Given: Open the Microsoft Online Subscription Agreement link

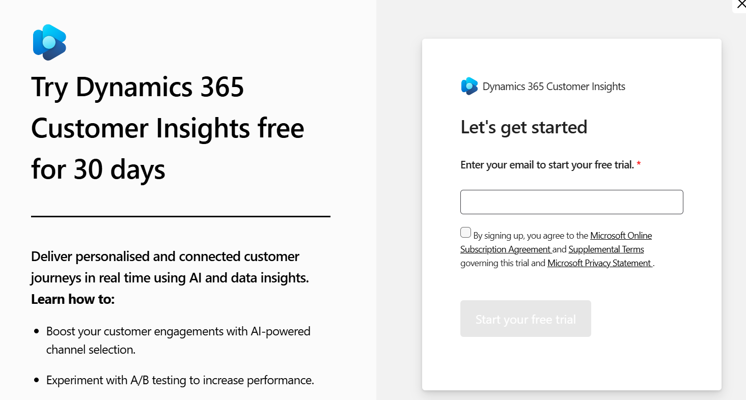Looking at the screenshot, I should 556,242.
